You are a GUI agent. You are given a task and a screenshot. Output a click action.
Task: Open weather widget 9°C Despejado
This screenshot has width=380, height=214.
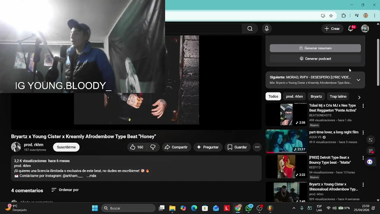click(x=16, y=208)
